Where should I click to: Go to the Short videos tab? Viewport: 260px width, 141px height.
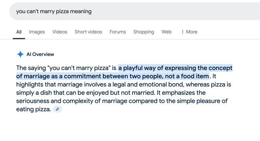coord(88,32)
